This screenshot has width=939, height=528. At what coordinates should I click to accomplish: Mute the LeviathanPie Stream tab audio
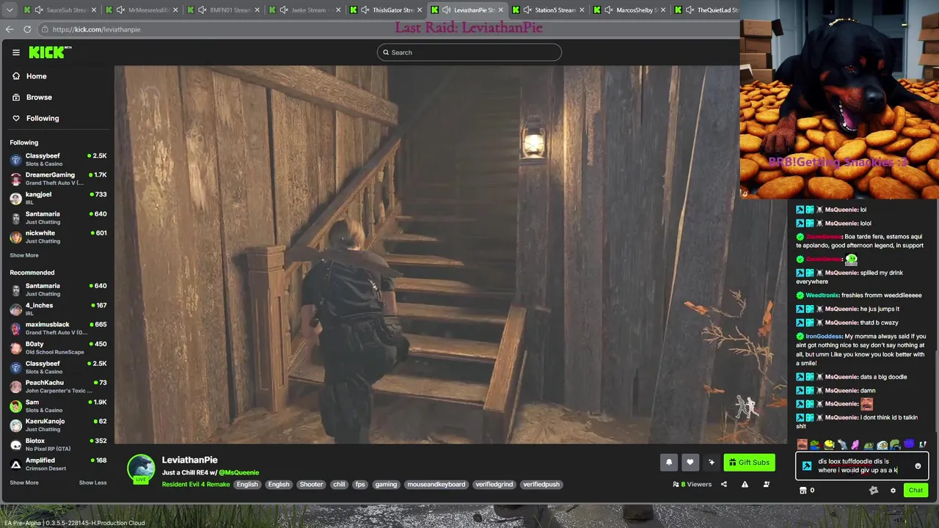(446, 10)
